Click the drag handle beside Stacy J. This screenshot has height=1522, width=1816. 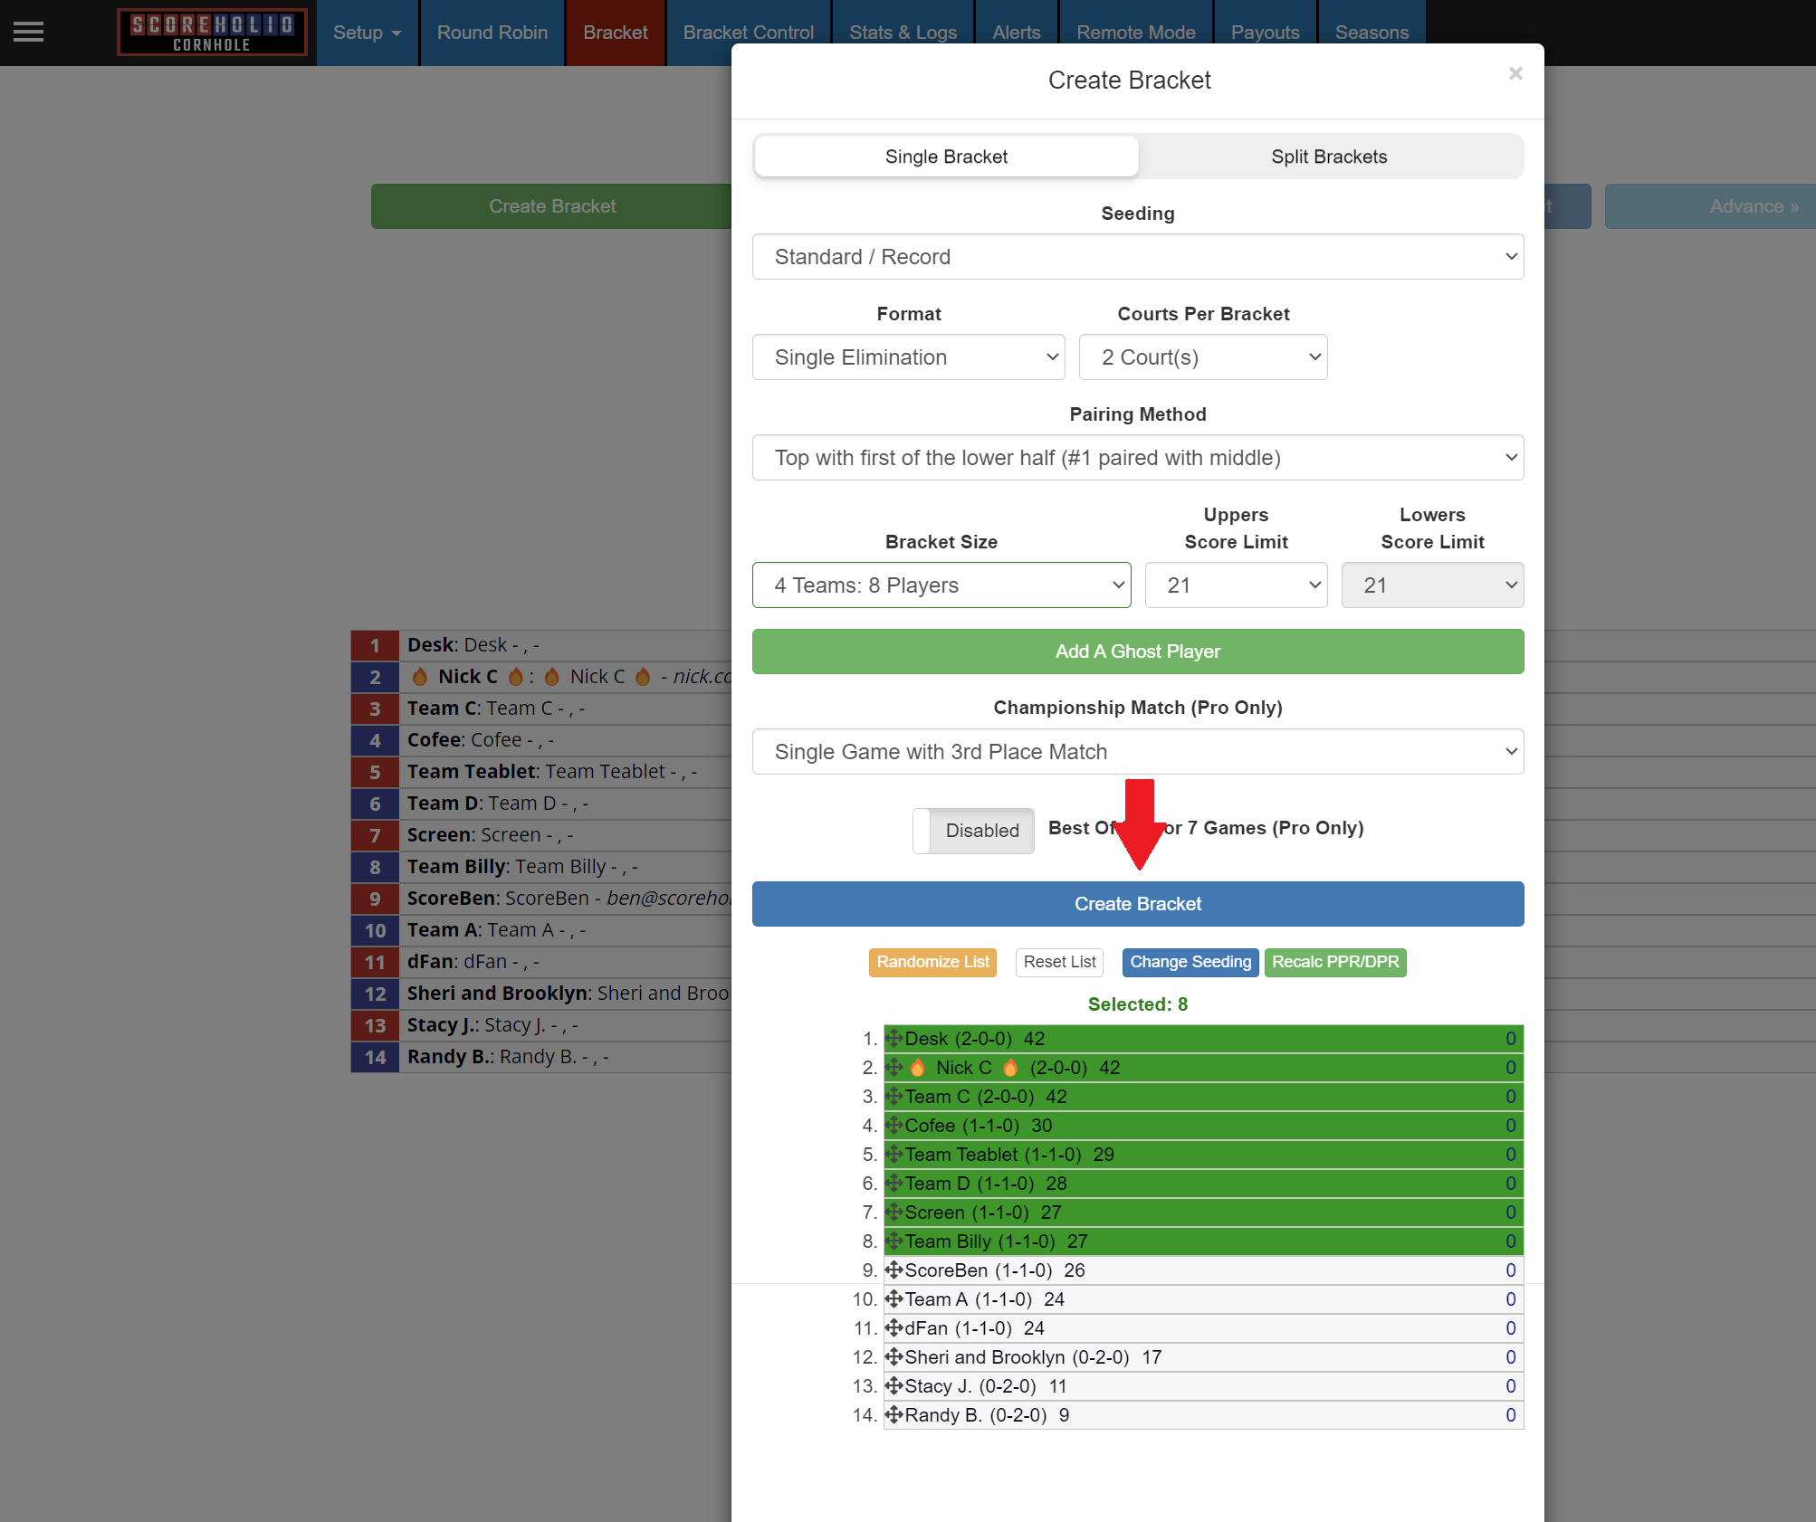(894, 1386)
